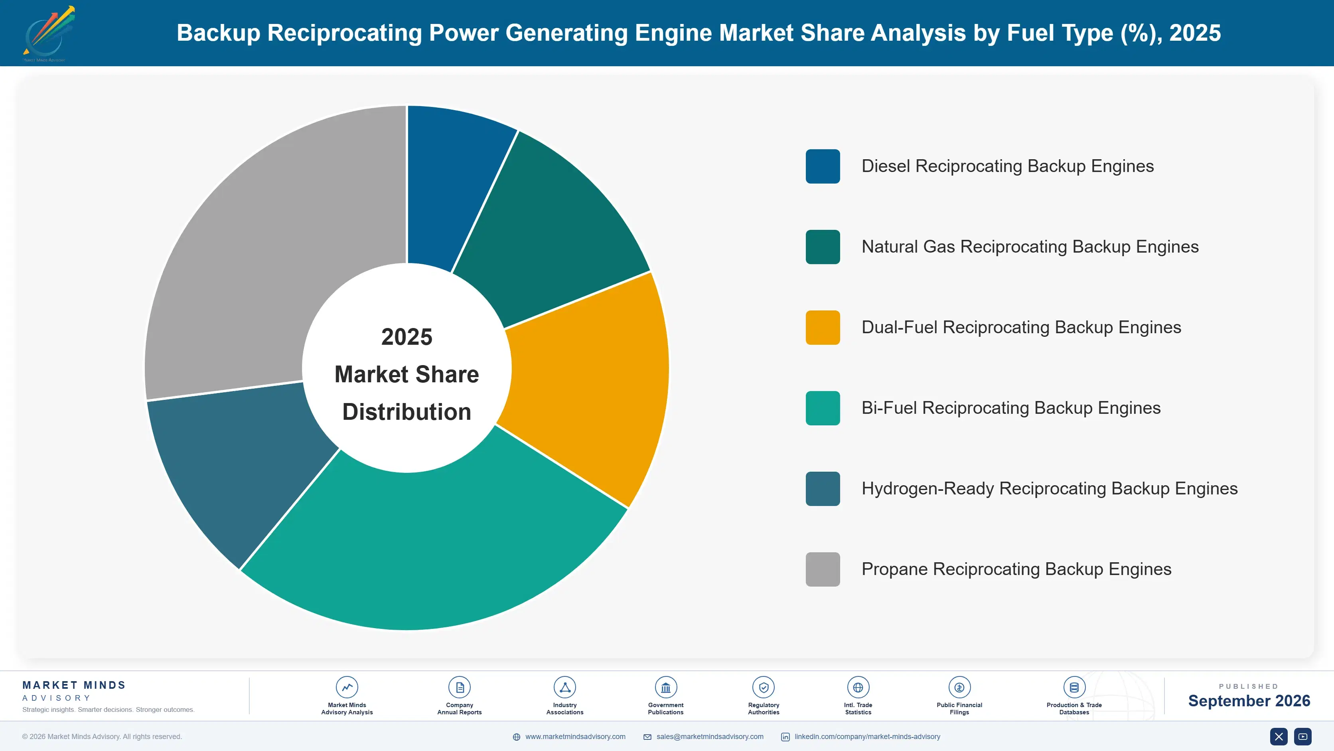The height and width of the screenshot is (751, 1334).
Task: Click 'Diesel Reciprocating Backup Engines' legend label
Action: coord(1007,166)
